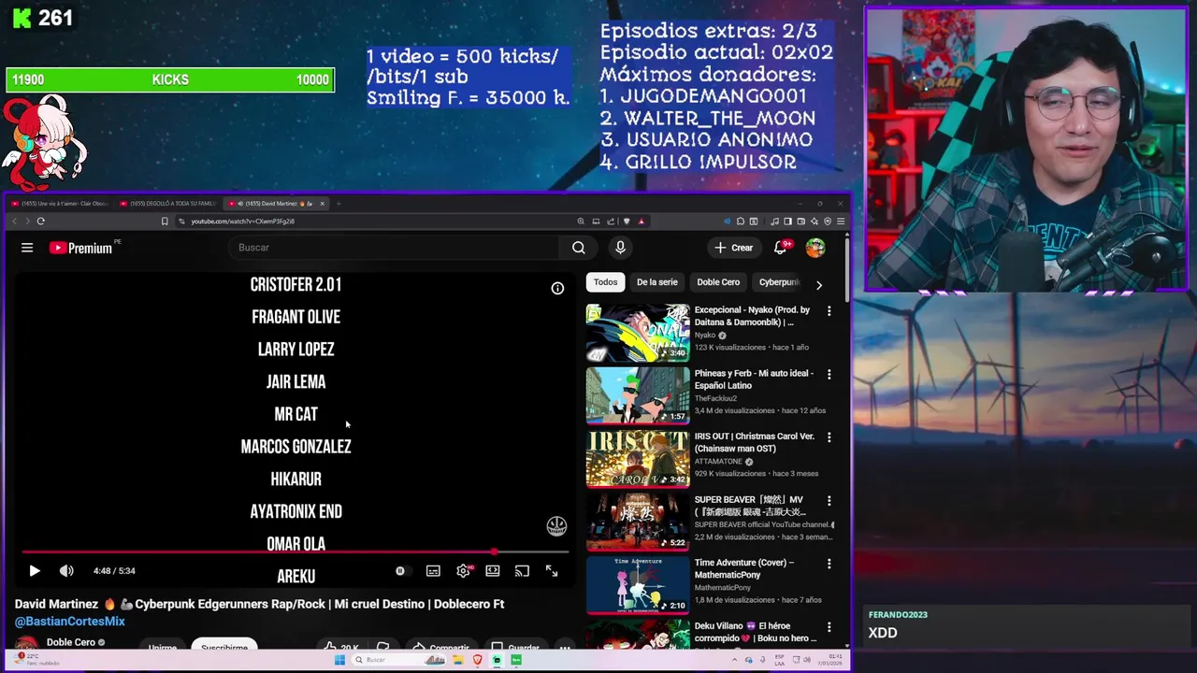Toggle subtitles in the video player
The width and height of the screenshot is (1197, 673).
(433, 571)
